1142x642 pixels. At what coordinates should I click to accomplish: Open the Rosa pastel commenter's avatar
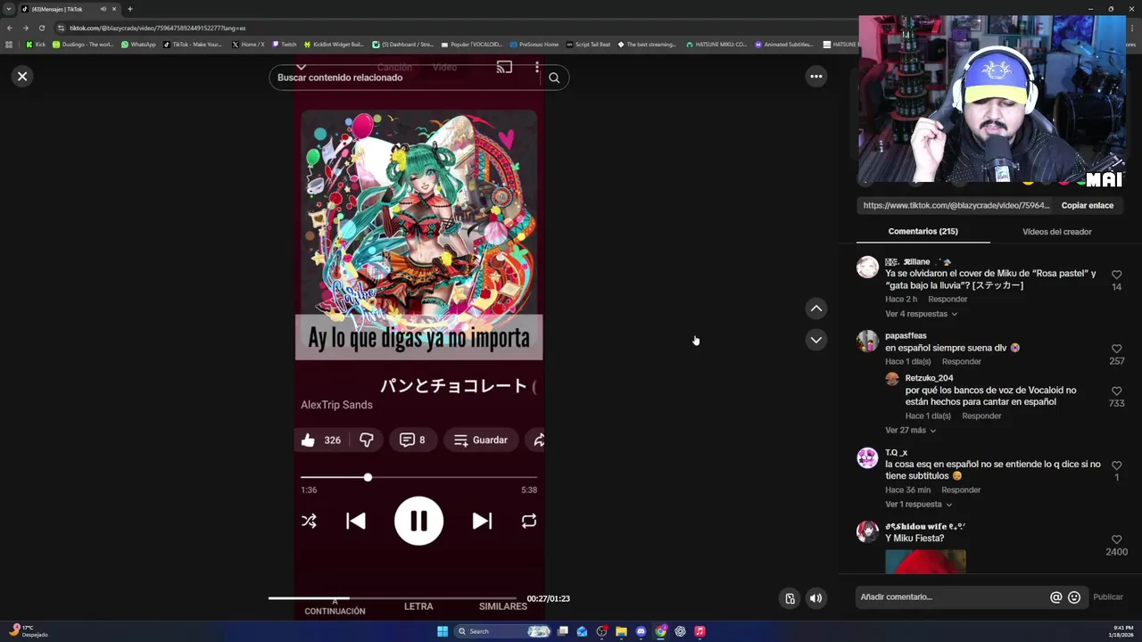point(867,267)
